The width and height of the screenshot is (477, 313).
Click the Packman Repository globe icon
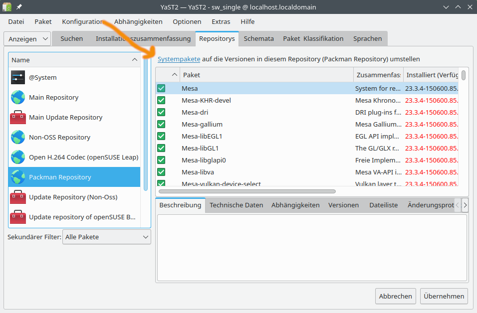tap(18, 177)
